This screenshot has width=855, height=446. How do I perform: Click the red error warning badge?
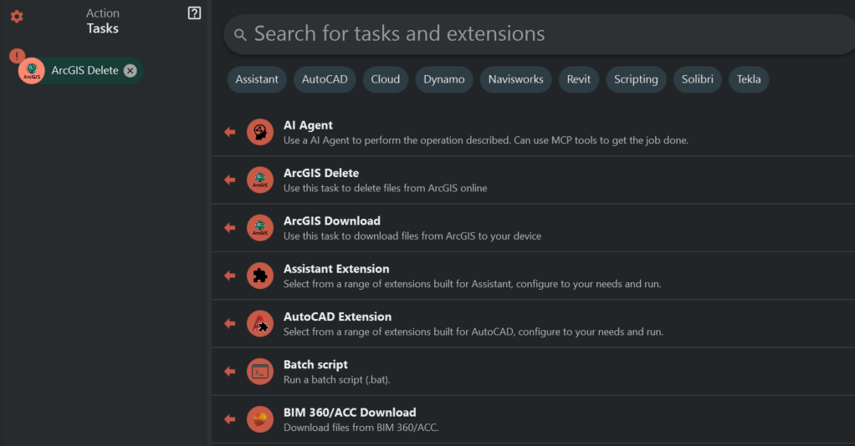[17, 56]
